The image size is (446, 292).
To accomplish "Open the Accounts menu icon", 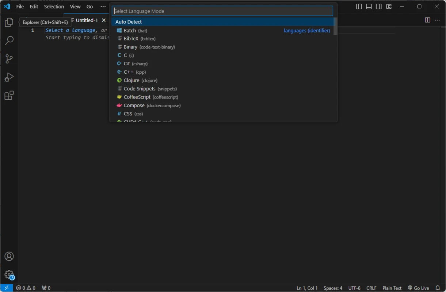I will pos(9,256).
